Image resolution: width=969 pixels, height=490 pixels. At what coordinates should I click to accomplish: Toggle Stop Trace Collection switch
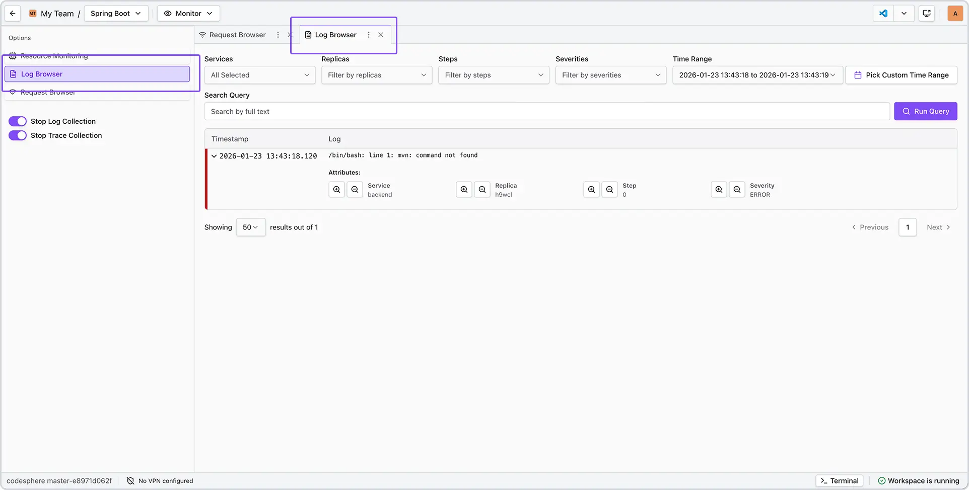pos(18,135)
